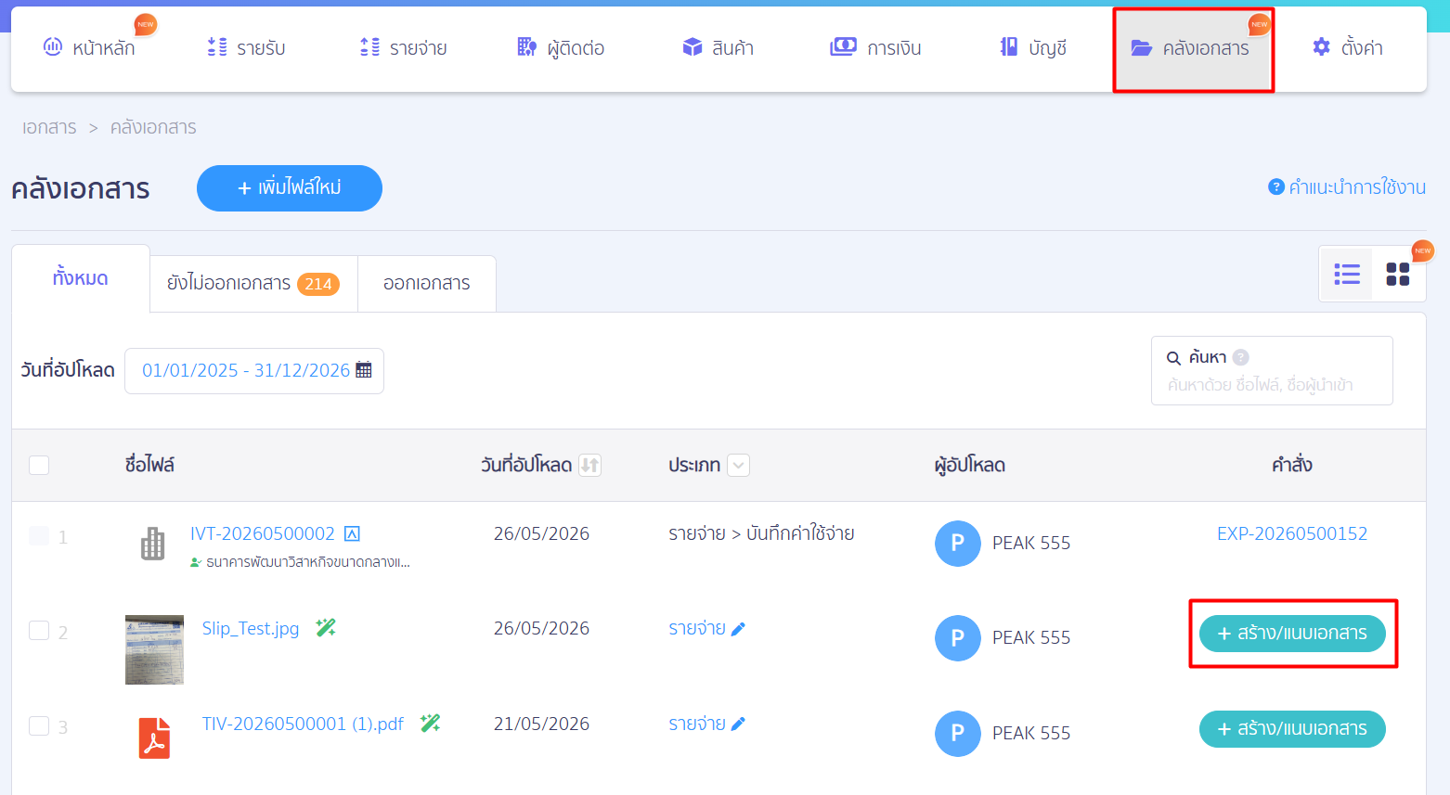Image resolution: width=1450 pixels, height=795 pixels.
Task: Open linked document EXP-20260500152
Action: (x=1292, y=533)
